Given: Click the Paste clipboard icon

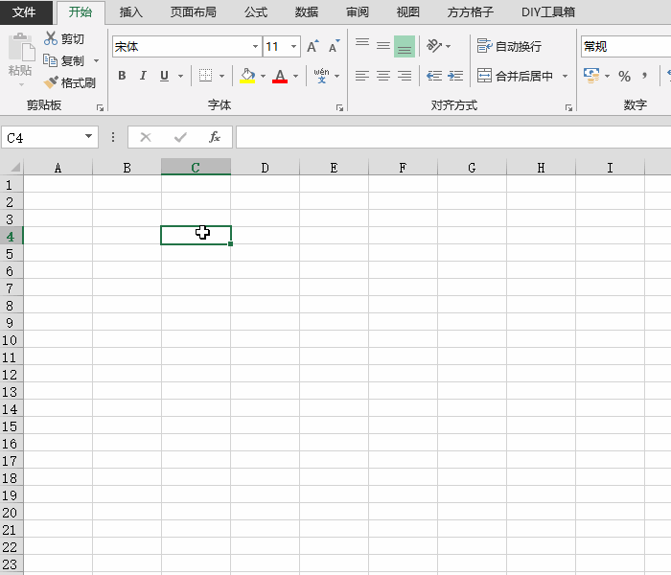Looking at the screenshot, I should 21,47.
